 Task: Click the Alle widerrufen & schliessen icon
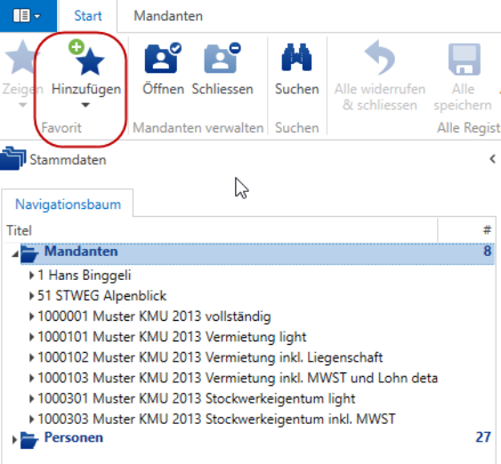coord(380,58)
